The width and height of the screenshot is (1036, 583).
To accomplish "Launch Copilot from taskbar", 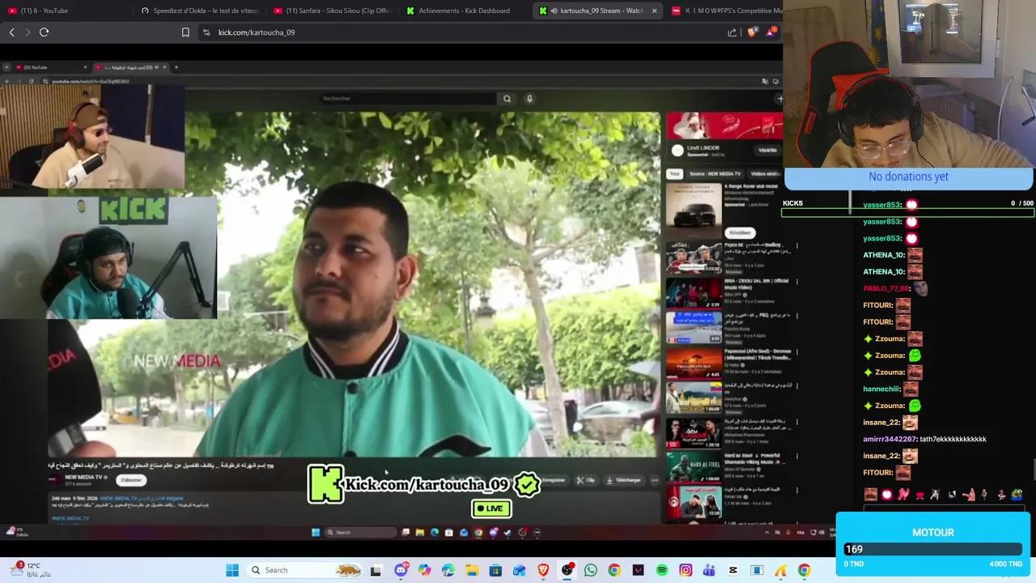I will [424, 570].
